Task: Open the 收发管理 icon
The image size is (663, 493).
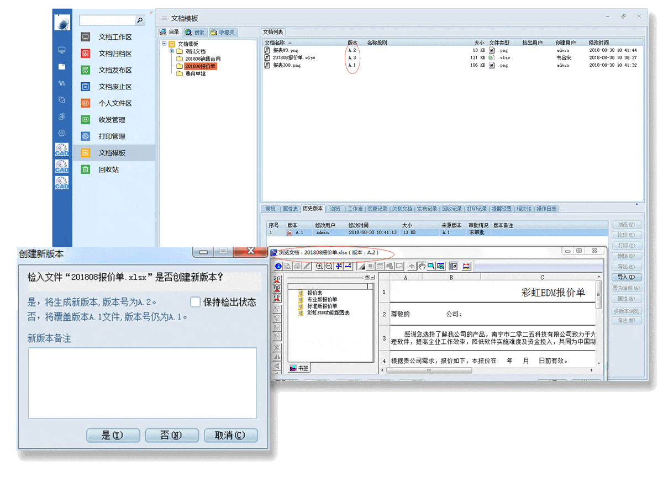Action: point(86,120)
